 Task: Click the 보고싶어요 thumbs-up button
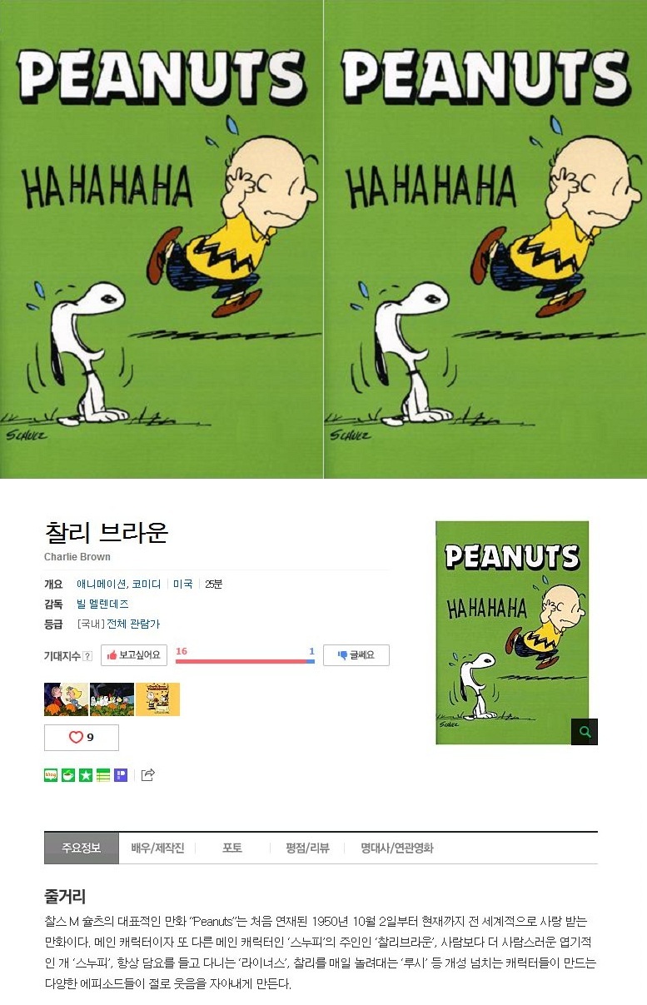[134, 655]
